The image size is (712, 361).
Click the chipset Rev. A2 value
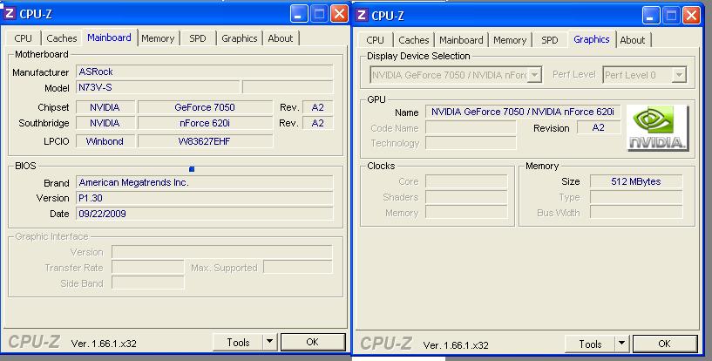317,107
